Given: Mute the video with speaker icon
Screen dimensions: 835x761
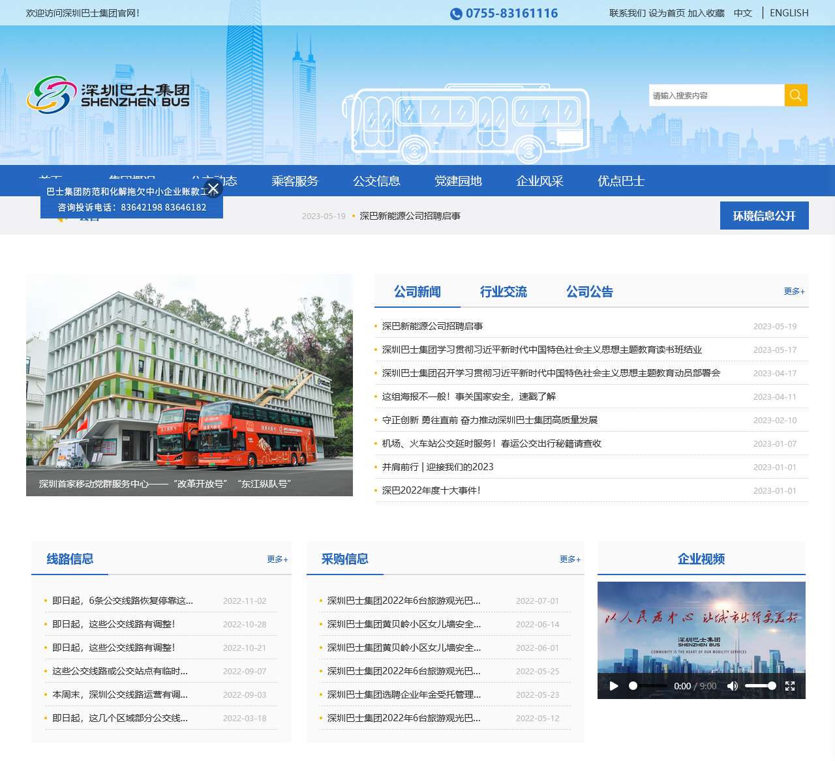Looking at the screenshot, I should tap(733, 686).
